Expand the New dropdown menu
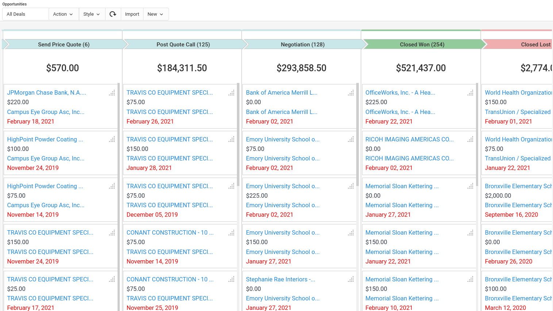Viewport: 553px width, 311px height. (x=156, y=14)
